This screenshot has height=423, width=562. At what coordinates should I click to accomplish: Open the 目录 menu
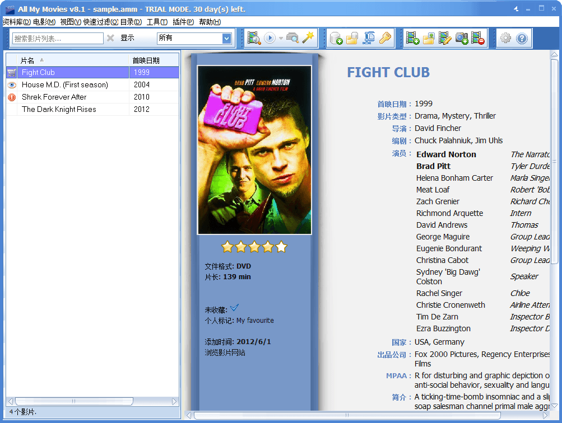point(131,22)
